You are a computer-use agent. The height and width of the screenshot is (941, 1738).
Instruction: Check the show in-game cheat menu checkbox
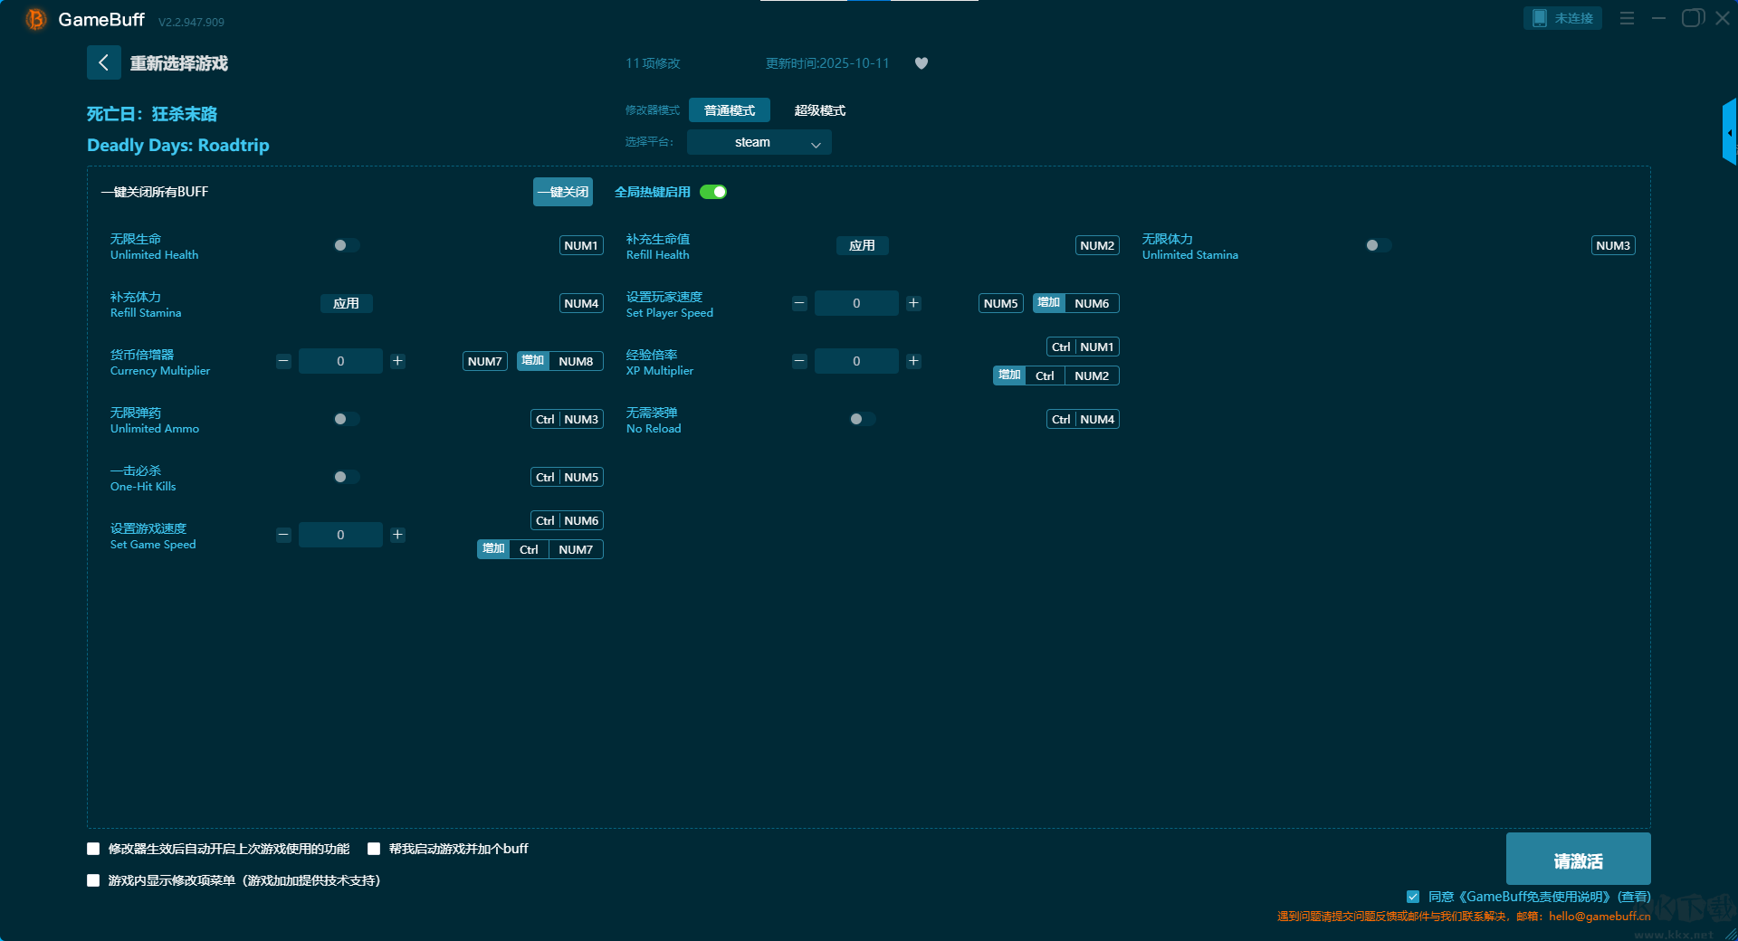(x=93, y=880)
